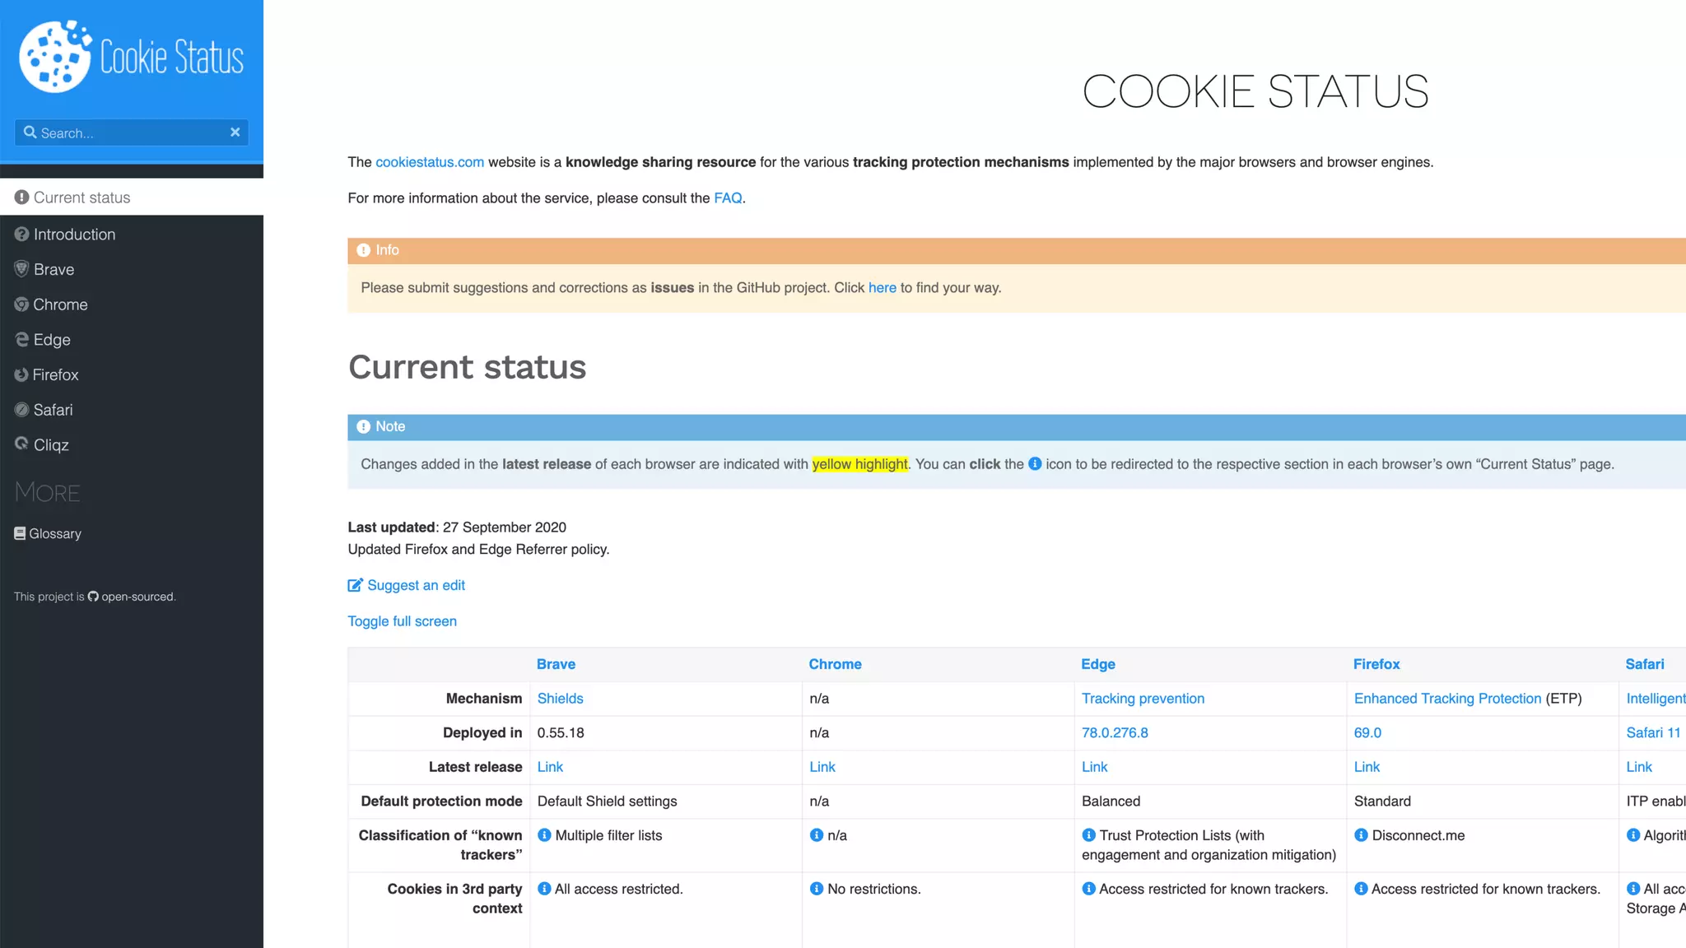Screen dimensions: 1686x948
Task: Click the Cliqz icon in sidebar
Action: point(21,444)
